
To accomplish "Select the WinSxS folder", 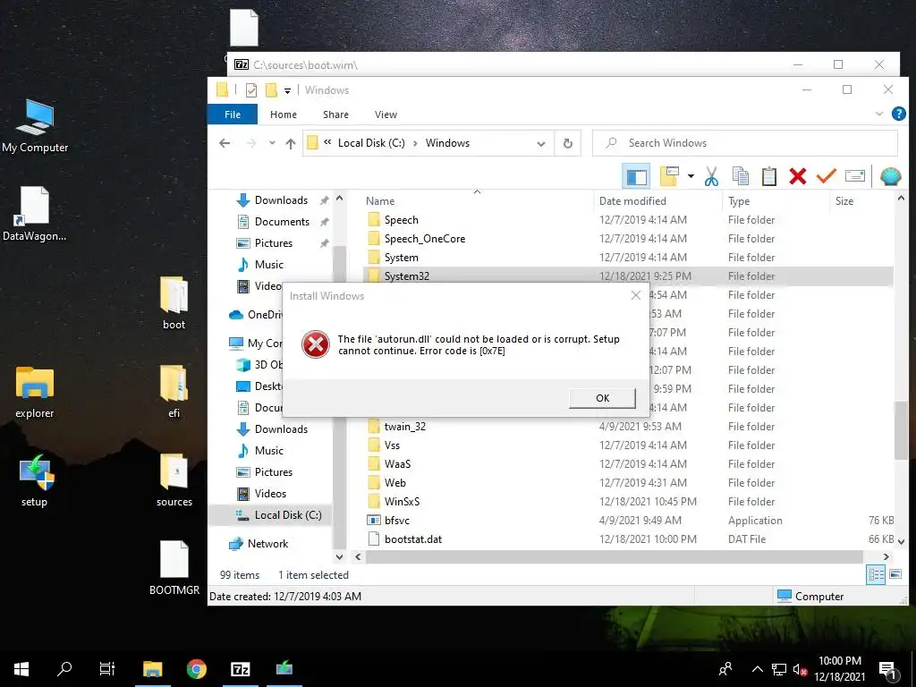I will click(628, 501).
